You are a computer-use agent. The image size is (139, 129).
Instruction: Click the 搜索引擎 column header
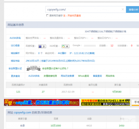(x=23, y=119)
